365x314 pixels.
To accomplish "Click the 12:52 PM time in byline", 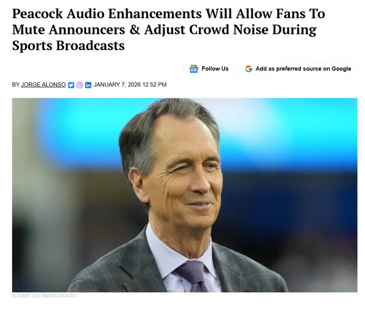I will pos(154,84).
